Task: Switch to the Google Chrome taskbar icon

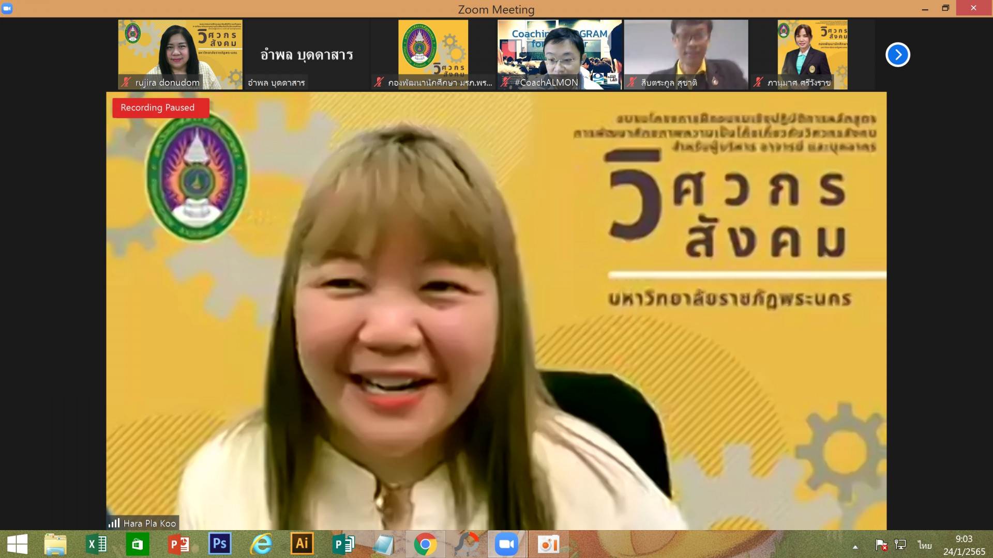Action: (425, 544)
